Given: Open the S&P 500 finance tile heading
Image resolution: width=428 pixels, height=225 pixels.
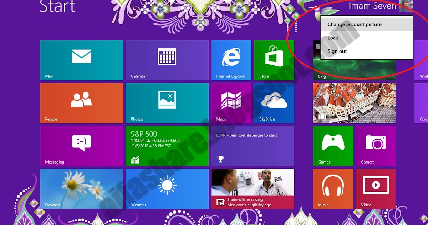Looking at the screenshot, I should pos(144,134).
